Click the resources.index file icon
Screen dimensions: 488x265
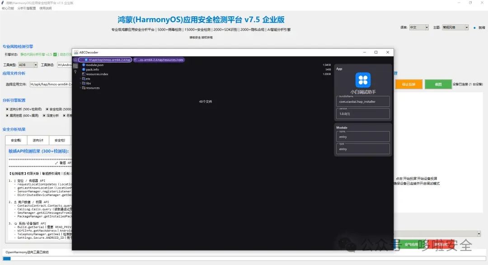84,74
